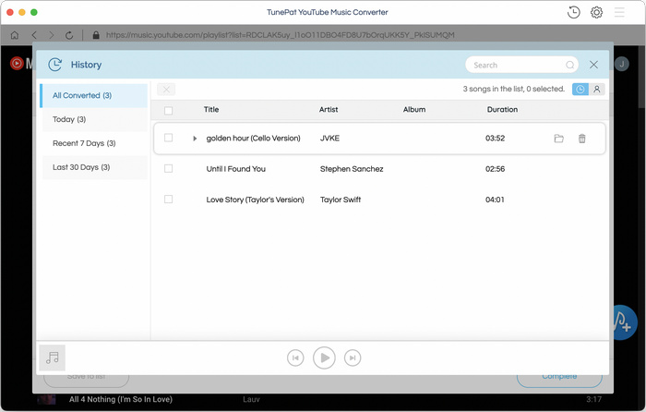This screenshot has height=412, width=646.
Task: Select the Last 30 Days (3) filter
Action: pos(95,167)
